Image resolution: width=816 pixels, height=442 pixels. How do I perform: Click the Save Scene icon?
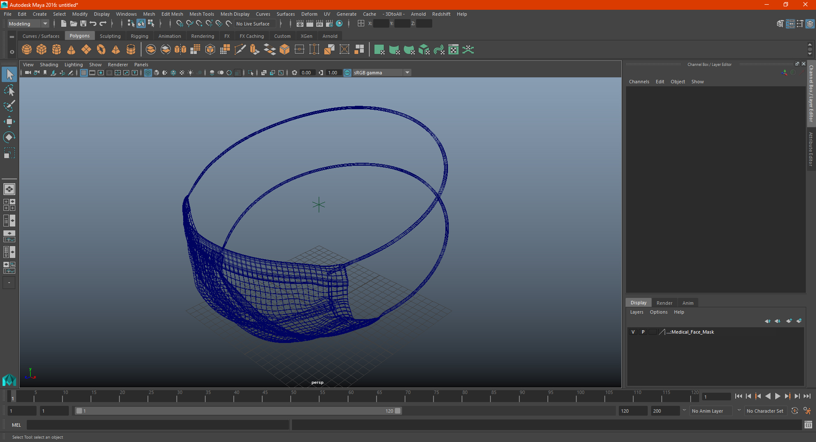tap(83, 23)
